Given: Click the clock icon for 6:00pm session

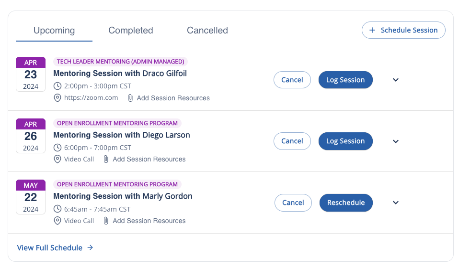Looking at the screenshot, I should click(x=57, y=148).
